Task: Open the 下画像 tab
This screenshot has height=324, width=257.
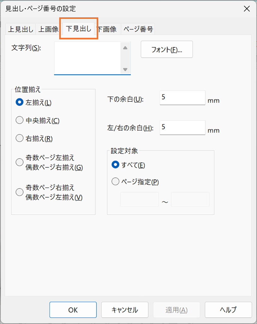Action: (x=108, y=29)
